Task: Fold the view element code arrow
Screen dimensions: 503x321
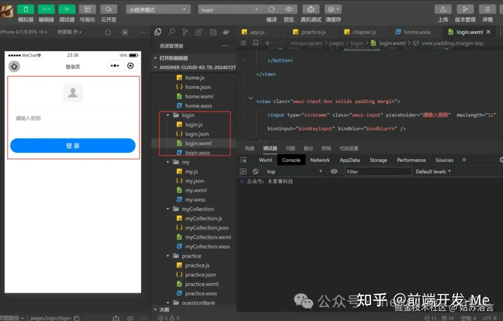Action: 250,98
